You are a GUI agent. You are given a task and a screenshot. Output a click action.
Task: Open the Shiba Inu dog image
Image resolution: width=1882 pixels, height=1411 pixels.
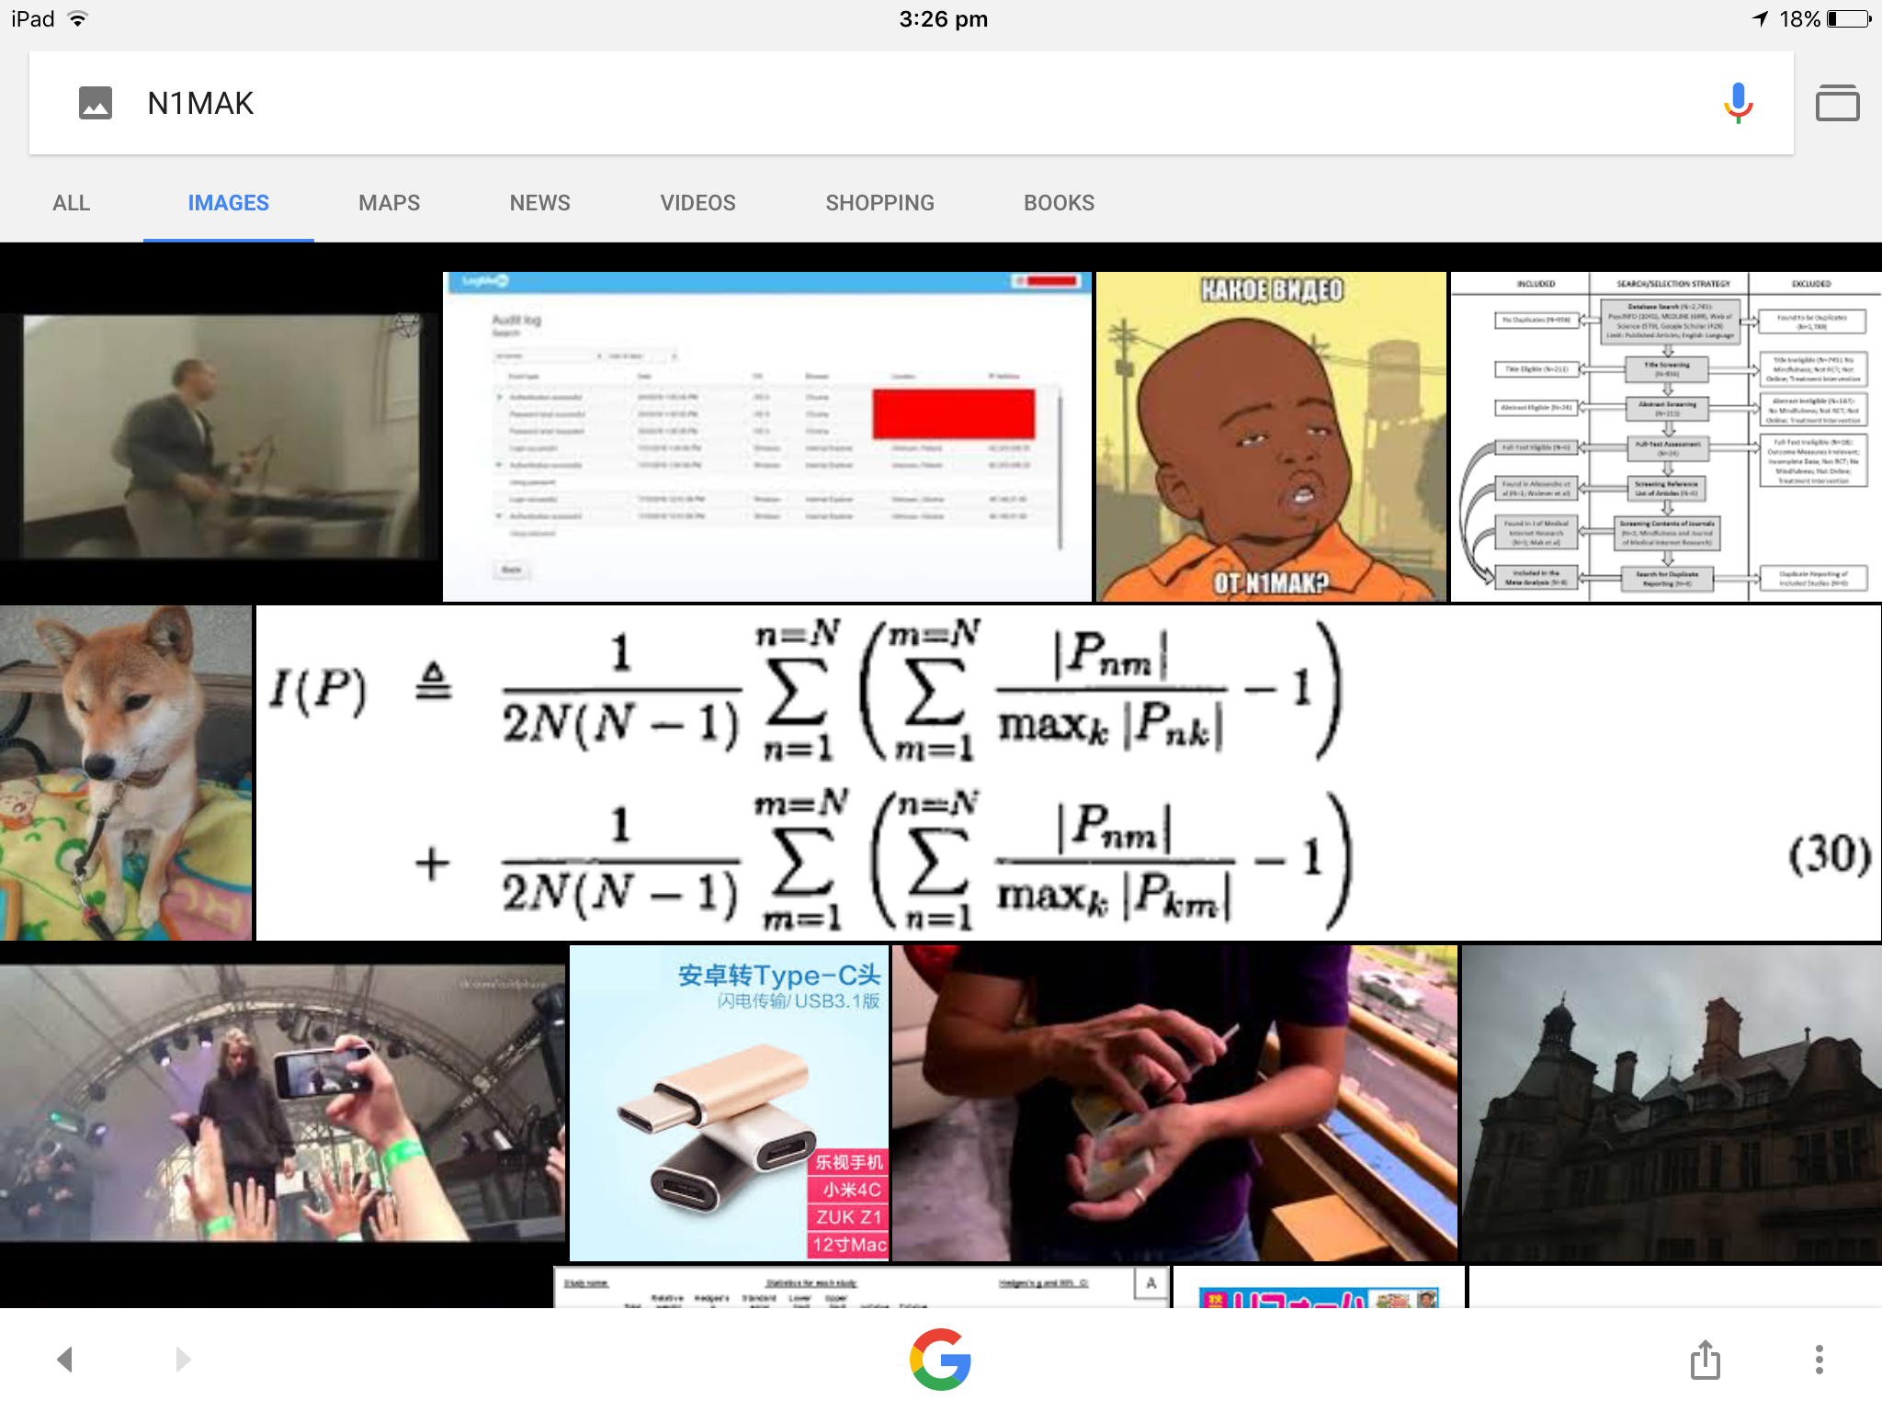tap(126, 772)
